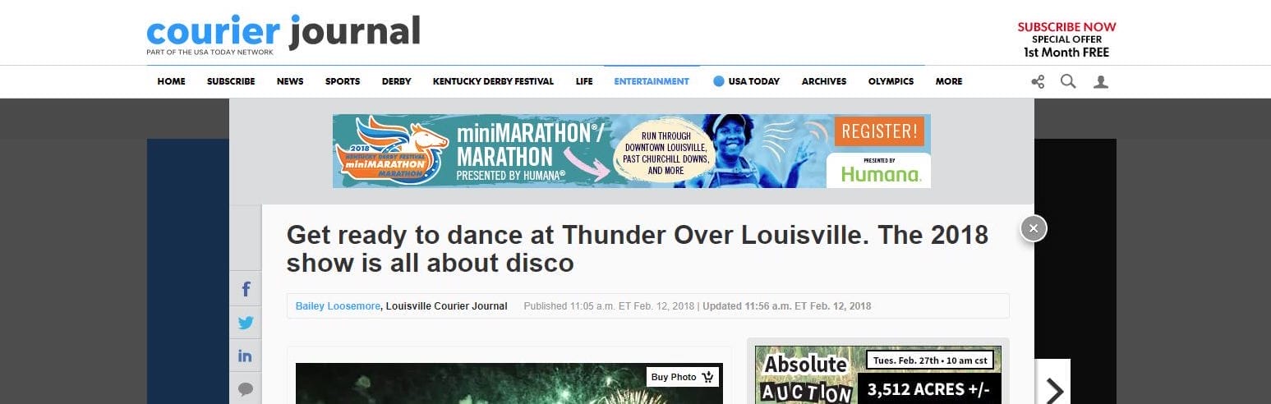Image resolution: width=1271 pixels, height=404 pixels.
Task: Click the Twitter share icon
Action: coord(245,323)
